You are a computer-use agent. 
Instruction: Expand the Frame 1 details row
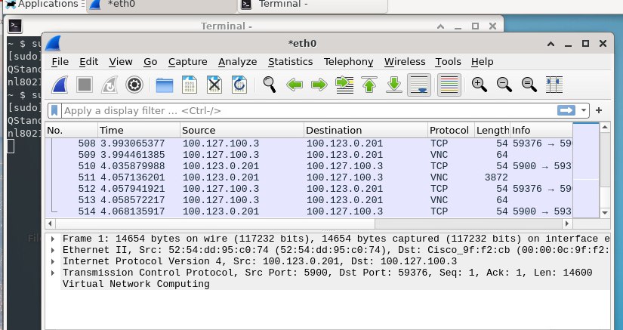pyautogui.click(x=52, y=239)
